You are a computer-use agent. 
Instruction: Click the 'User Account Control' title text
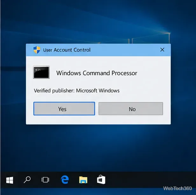[67, 50]
